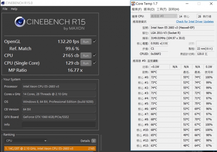Open the Ranking CPU dropdown
The image size is (217, 152).
pos(26,141)
